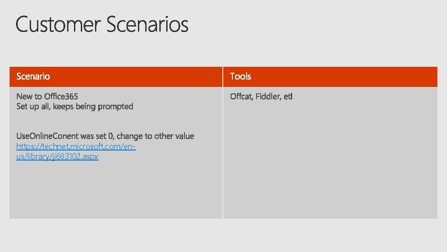Select the 'Customer Scenarios' slide title
Viewport: 447px width, 252px height.
(x=102, y=24)
